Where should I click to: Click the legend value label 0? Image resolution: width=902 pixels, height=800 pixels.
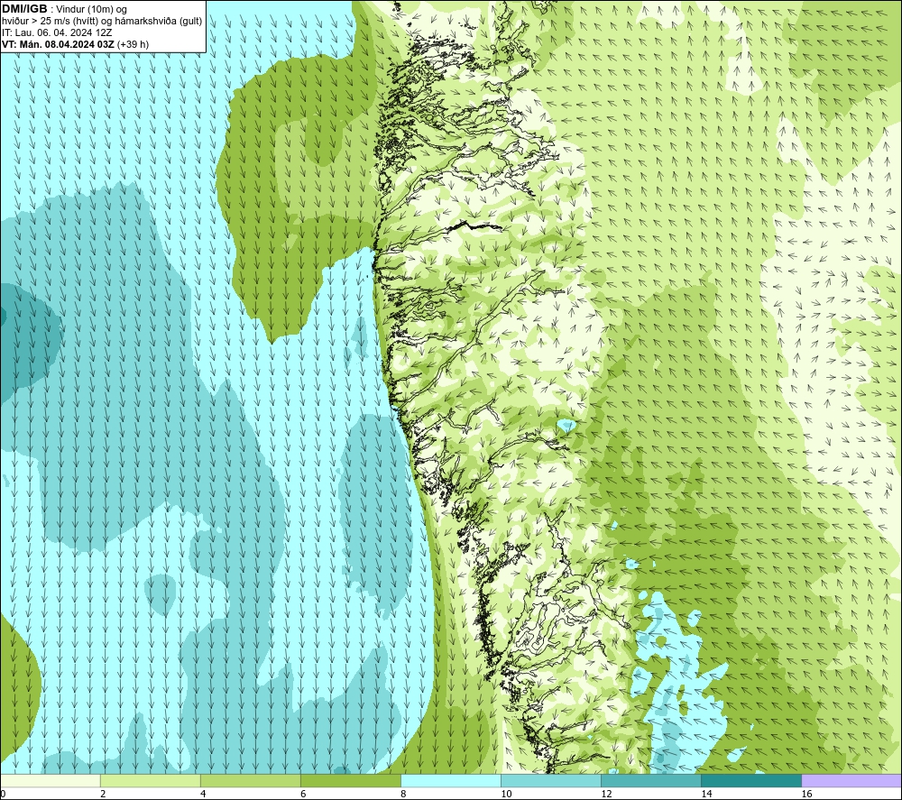pyautogui.click(x=3, y=794)
